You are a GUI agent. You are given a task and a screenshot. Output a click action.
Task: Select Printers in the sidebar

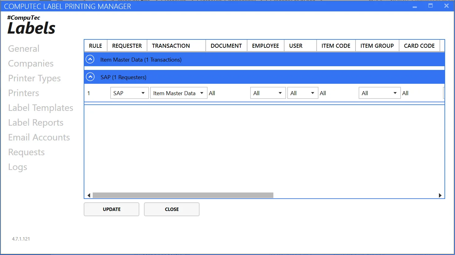(x=24, y=93)
